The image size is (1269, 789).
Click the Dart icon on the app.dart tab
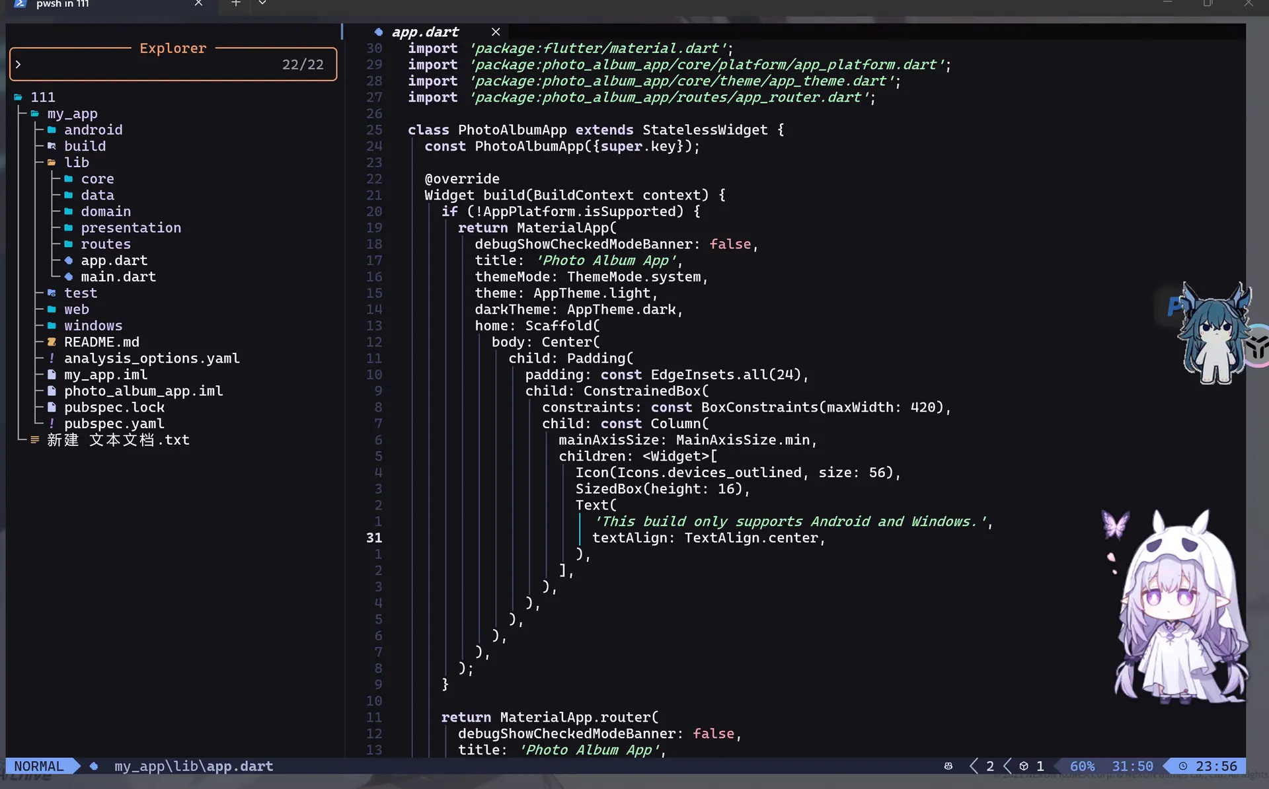click(378, 32)
